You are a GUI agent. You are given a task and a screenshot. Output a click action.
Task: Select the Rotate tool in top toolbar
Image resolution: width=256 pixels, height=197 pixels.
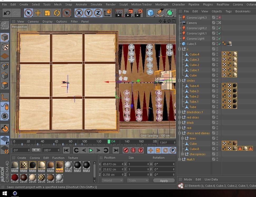[57, 13]
